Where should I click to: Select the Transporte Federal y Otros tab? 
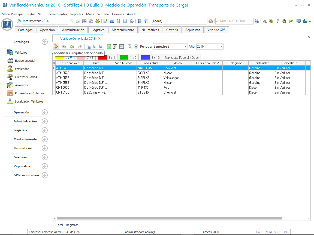coord(181,58)
